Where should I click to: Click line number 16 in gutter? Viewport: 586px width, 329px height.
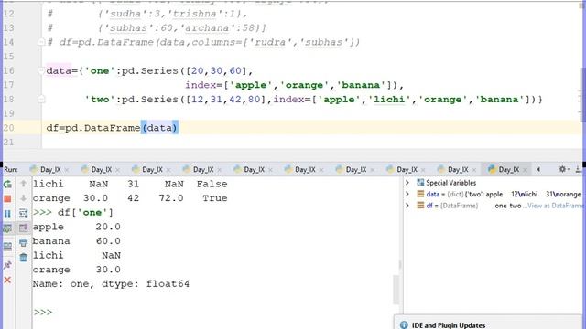coord(8,70)
